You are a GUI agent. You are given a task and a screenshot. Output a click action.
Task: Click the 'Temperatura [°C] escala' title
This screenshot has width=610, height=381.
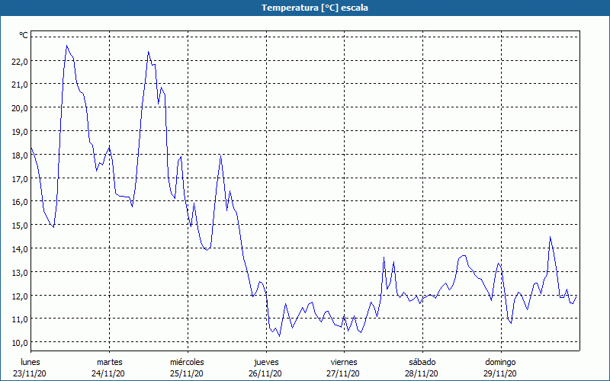[314, 8]
